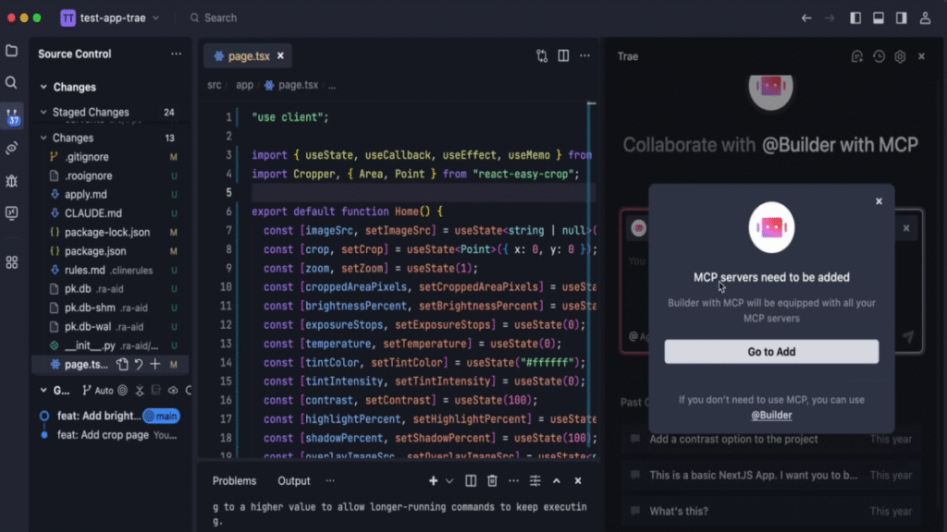
Task: Open package-lock.json in changes list
Action: click(109, 232)
